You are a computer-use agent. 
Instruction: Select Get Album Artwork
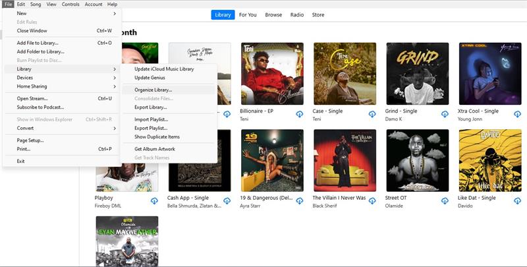point(169,149)
